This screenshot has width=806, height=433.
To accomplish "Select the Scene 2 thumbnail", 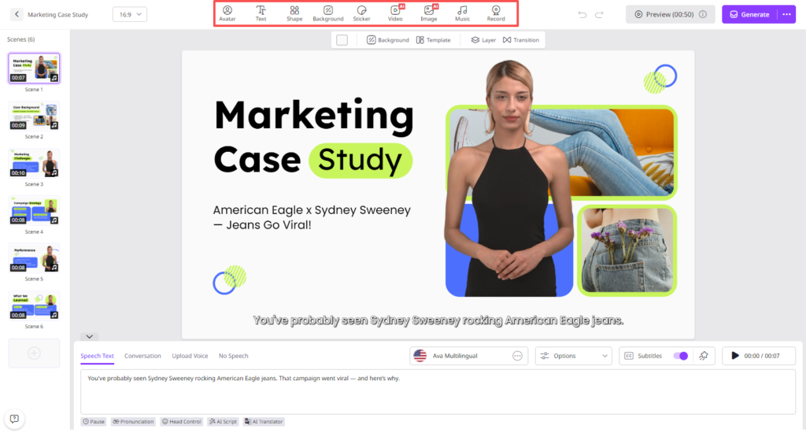I will (x=34, y=115).
